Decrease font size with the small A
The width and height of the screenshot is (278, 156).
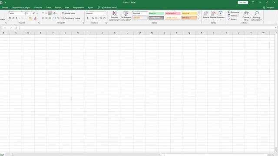37,13
